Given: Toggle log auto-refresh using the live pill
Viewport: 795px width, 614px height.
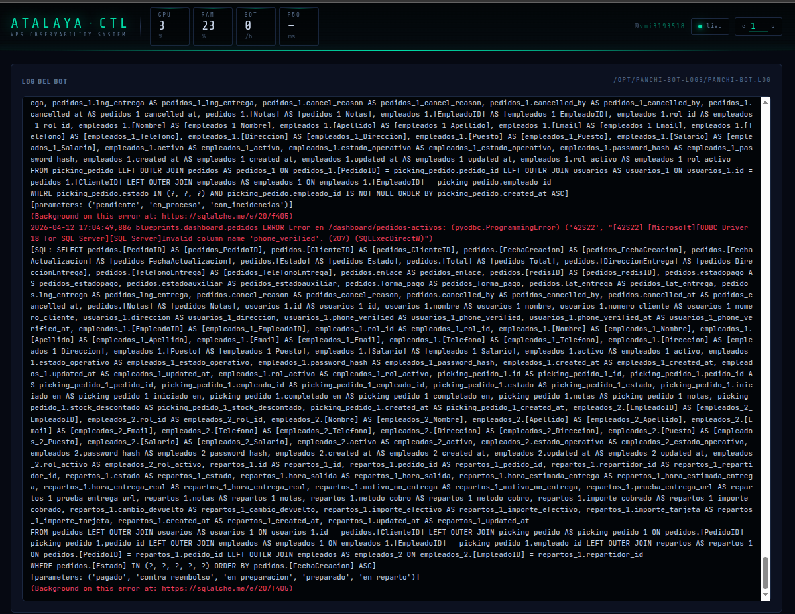Looking at the screenshot, I should click(x=709, y=26).
